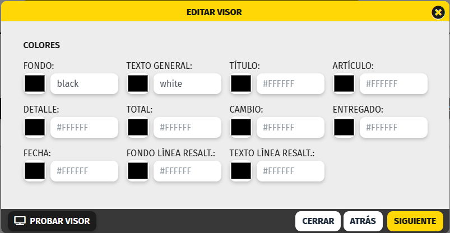
Task: Open the Texto General color swatch
Action: [x=138, y=84]
